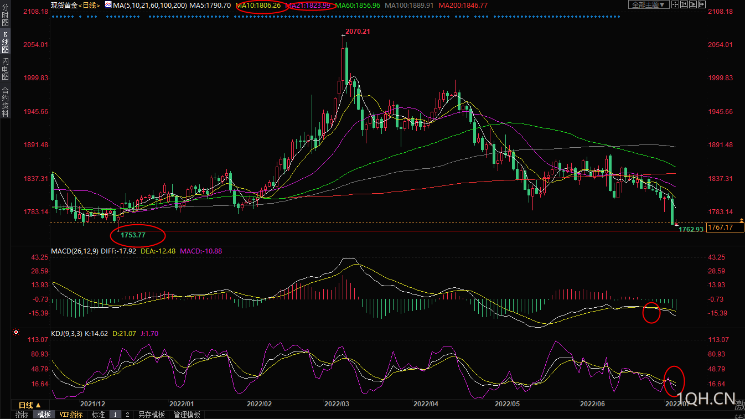The height and width of the screenshot is (419, 745).
Task: Click the 现货黄金 instrument name
Action: coord(64,5)
